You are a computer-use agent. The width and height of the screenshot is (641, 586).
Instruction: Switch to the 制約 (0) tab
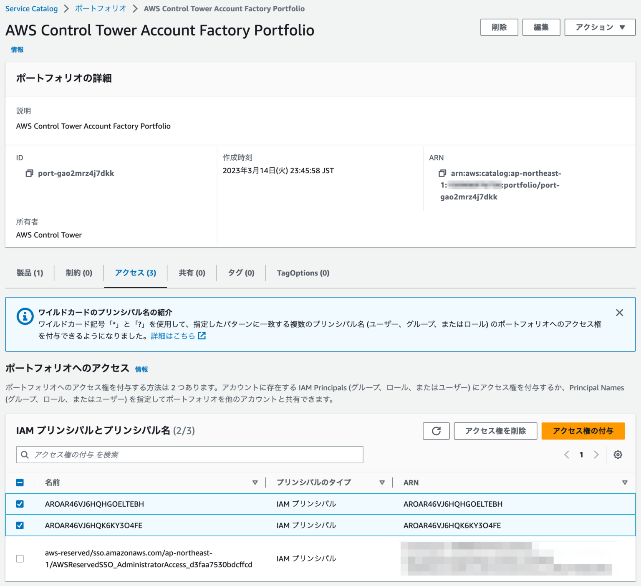pyautogui.click(x=79, y=273)
